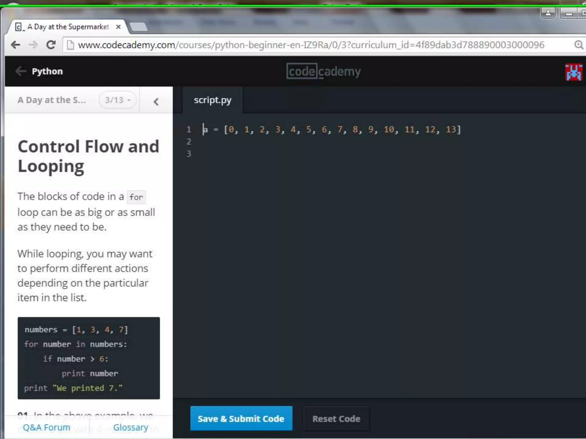This screenshot has width=586, height=439.
Task: Open a new browser tab
Action: click(139, 27)
